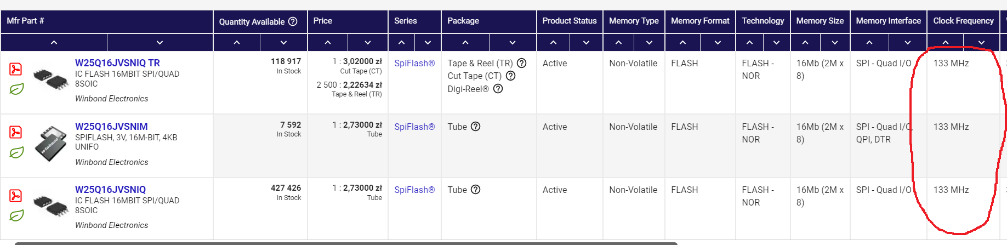Viewport: 1007px width, 245px height.
Task: Click help icon next to Tape & Reel (TR)
Action: [x=521, y=63]
